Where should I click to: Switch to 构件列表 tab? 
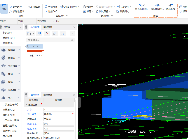tap(35, 27)
